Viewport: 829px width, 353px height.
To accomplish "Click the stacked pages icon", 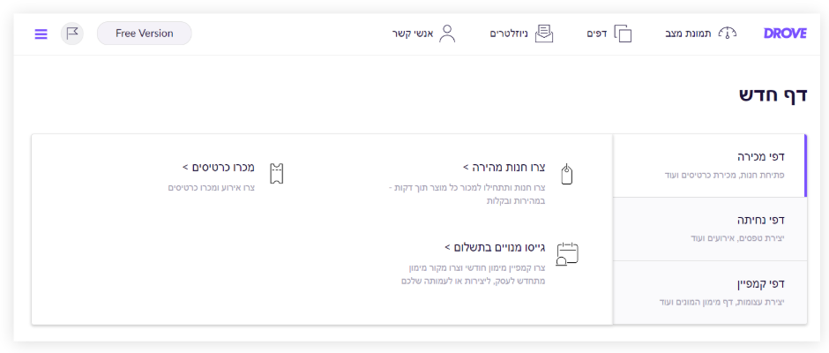I will click(x=623, y=34).
